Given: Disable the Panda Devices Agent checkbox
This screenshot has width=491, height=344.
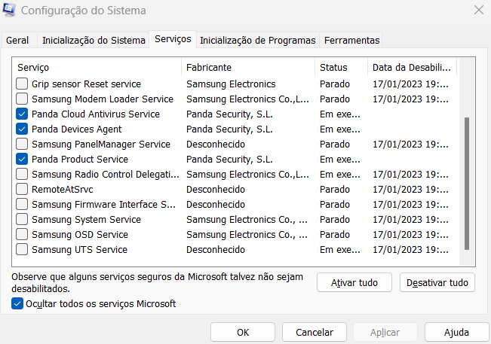Looking at the screenshot, I should click(22, 129).
